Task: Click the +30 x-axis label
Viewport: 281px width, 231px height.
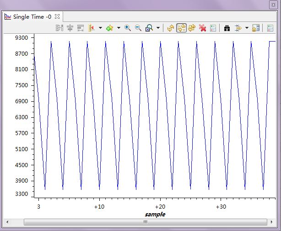Action: pos(221,207)
